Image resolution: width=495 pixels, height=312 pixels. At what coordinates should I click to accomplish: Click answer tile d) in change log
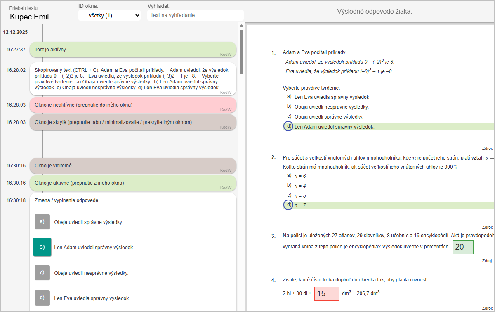pos(42,298)
